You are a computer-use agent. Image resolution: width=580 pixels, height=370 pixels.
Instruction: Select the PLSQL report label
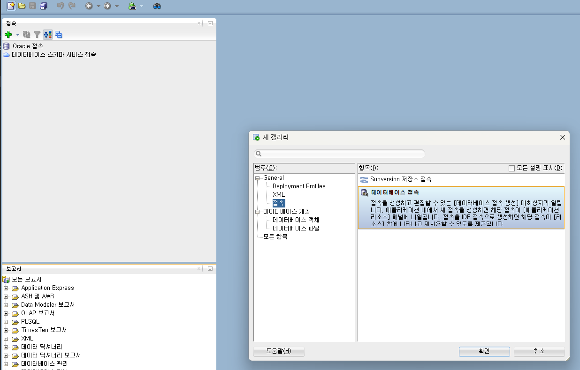(x=31, y=322)
